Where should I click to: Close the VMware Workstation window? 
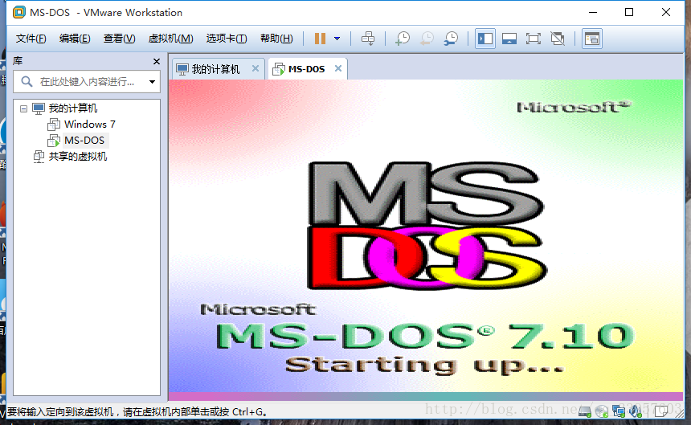click(x=666, y=12)
